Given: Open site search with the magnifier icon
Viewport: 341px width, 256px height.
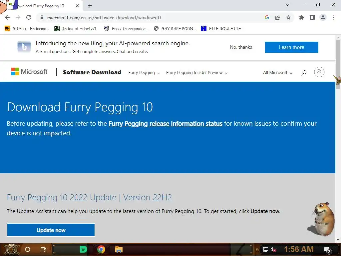Looking at the screenshot, I should [x=304, y=72].
